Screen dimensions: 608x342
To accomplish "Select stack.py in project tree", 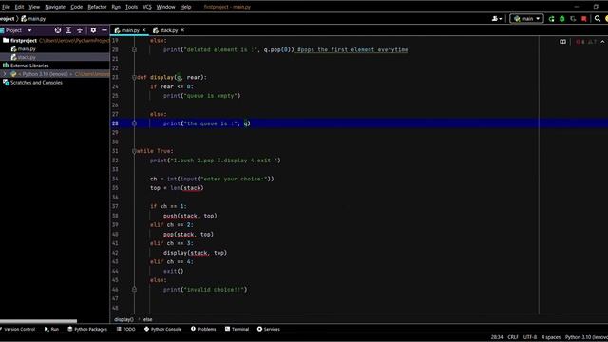I will (27, 57).
